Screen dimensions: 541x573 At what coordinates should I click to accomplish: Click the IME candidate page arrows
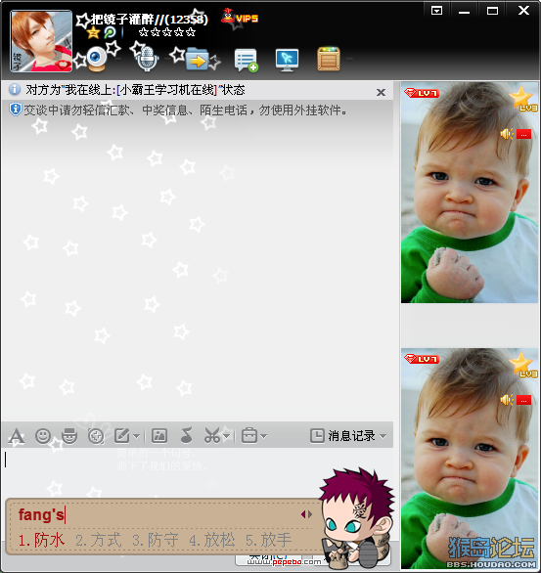tap(306, 514)
